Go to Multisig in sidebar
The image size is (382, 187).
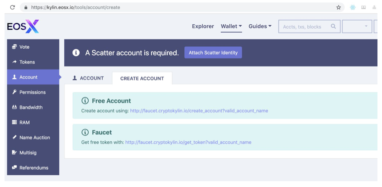pos(33,152)
